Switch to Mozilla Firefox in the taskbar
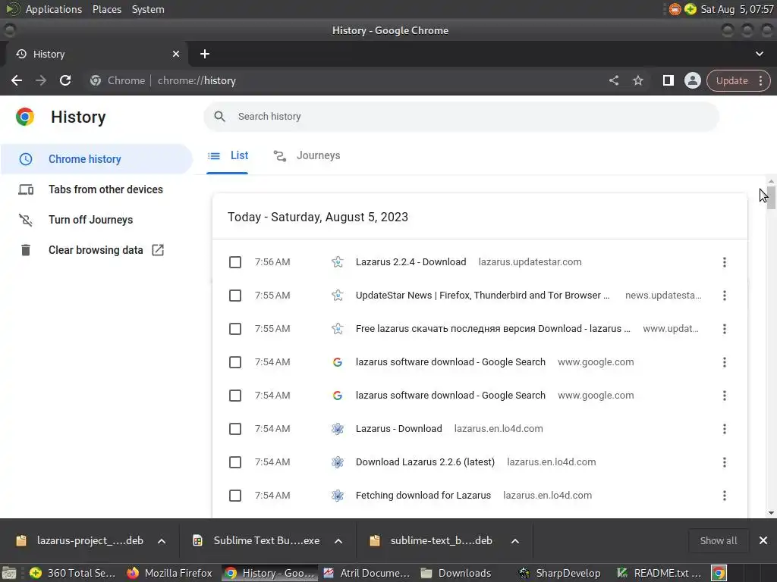777x582 pixels. 169,573
